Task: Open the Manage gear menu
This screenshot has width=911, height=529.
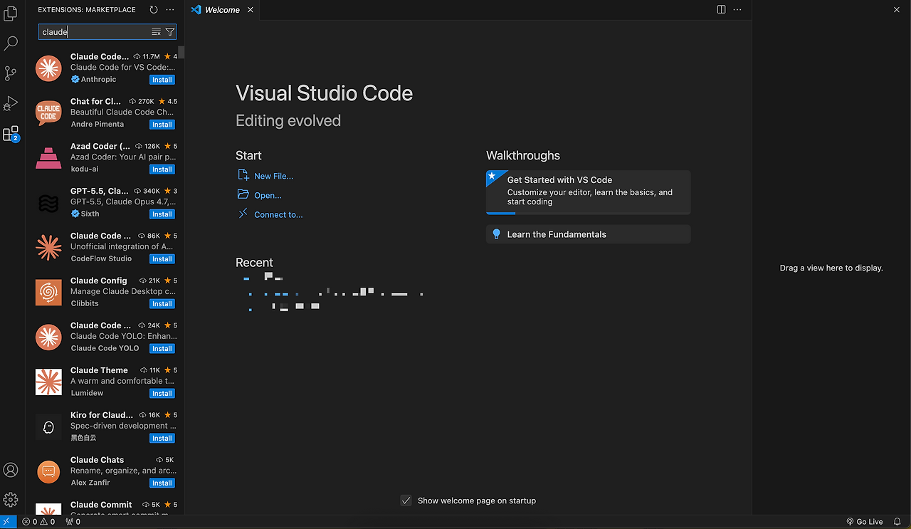Action: tap(11, 500)
